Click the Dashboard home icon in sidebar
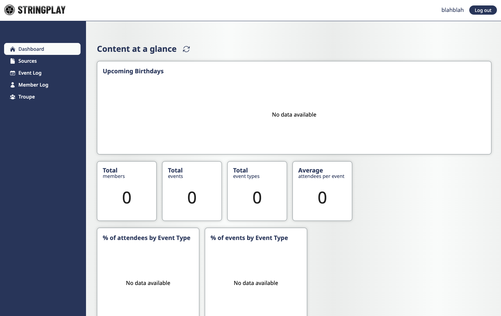 pos(13,49)
